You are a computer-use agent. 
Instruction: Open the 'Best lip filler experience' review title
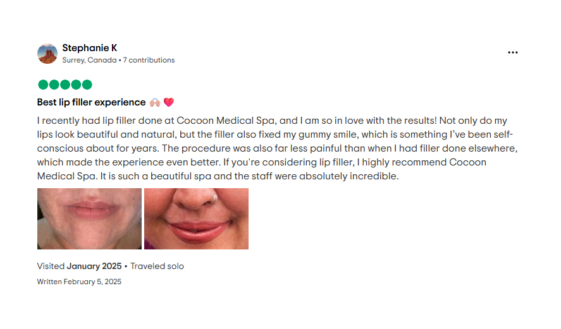91,102
